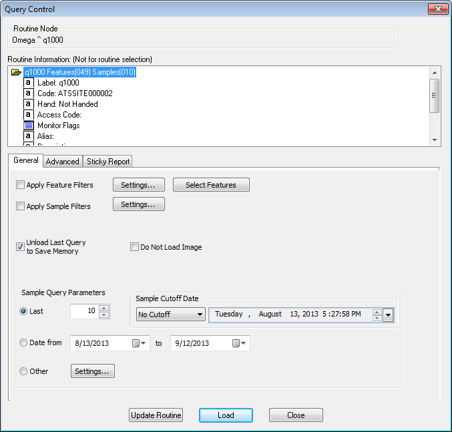Viewport: 452px width, 432px height.
Task: Open calendar icon in the Date from field
Action: pyautogui.click(x=139, y=343)
